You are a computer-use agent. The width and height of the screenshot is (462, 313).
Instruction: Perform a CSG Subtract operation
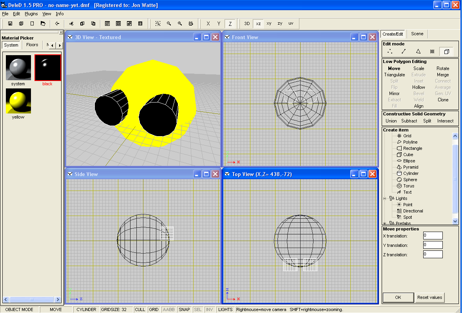coord(409,121)
